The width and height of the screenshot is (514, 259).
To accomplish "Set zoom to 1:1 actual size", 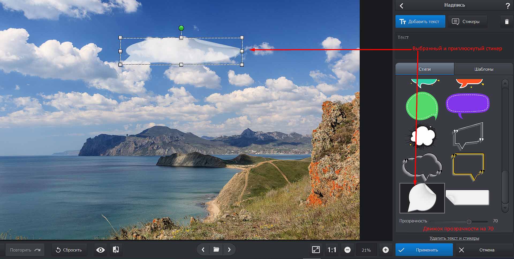I will pyautogui.click(x=332, y=250).
